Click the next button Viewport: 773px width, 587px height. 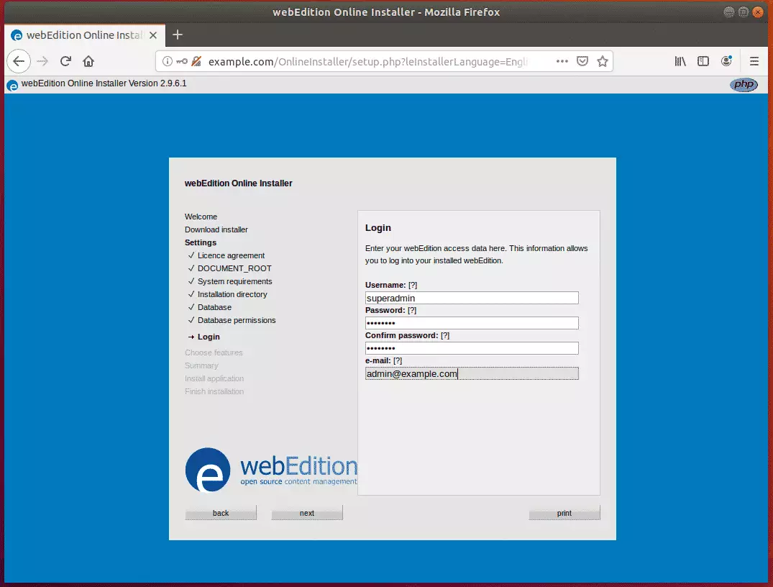click(x=306, y=513)
